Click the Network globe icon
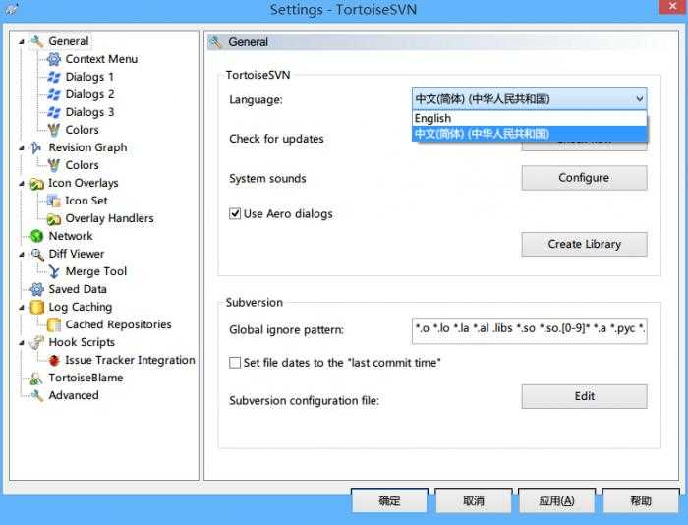Screen dimensions: 688x525 tap(37, 236)
